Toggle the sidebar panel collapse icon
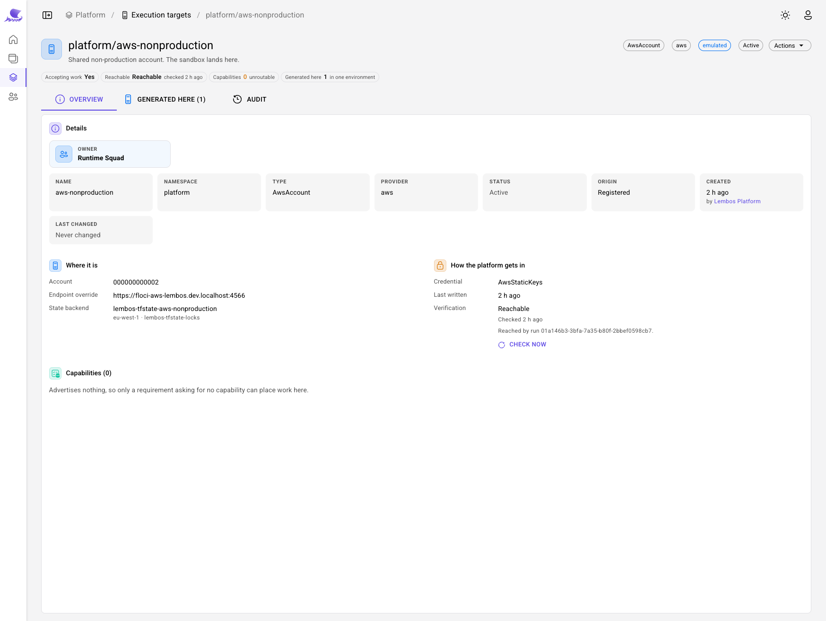Screen dimensions: 826x621 (x=47, y=15)
